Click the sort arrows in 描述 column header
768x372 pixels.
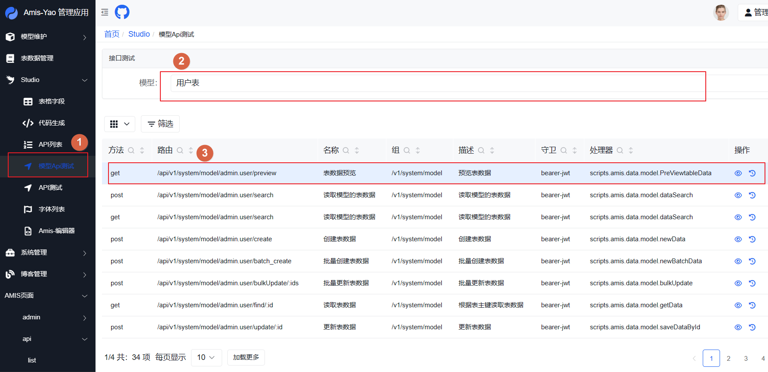pyautogui.click(x=492, y=150)
